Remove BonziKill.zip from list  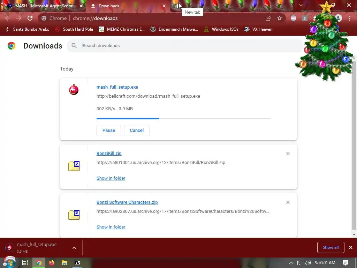[288, 154]
